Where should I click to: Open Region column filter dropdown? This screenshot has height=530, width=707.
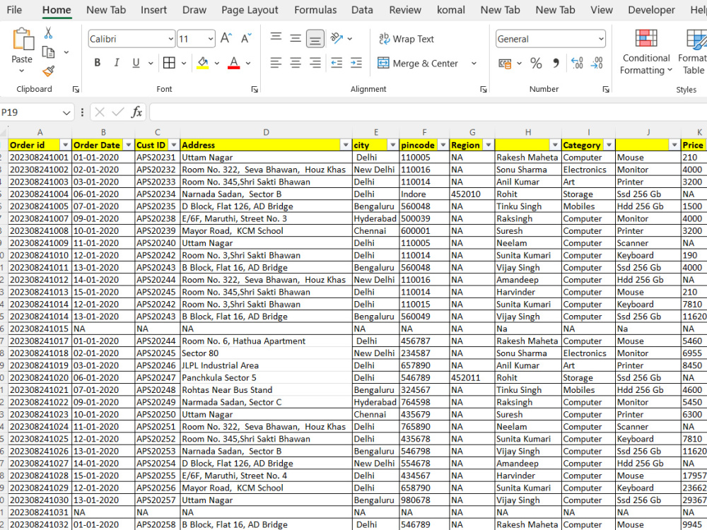point(489,145)
